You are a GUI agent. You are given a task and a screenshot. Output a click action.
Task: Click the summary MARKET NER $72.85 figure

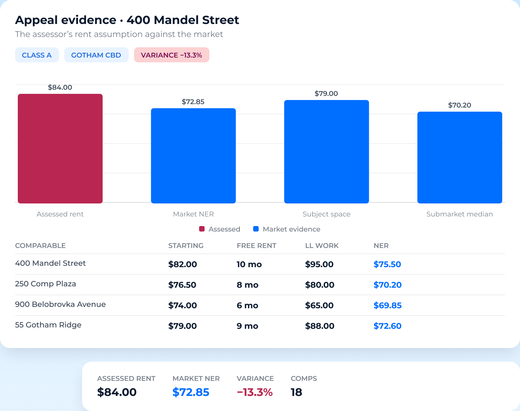[191, 392]
